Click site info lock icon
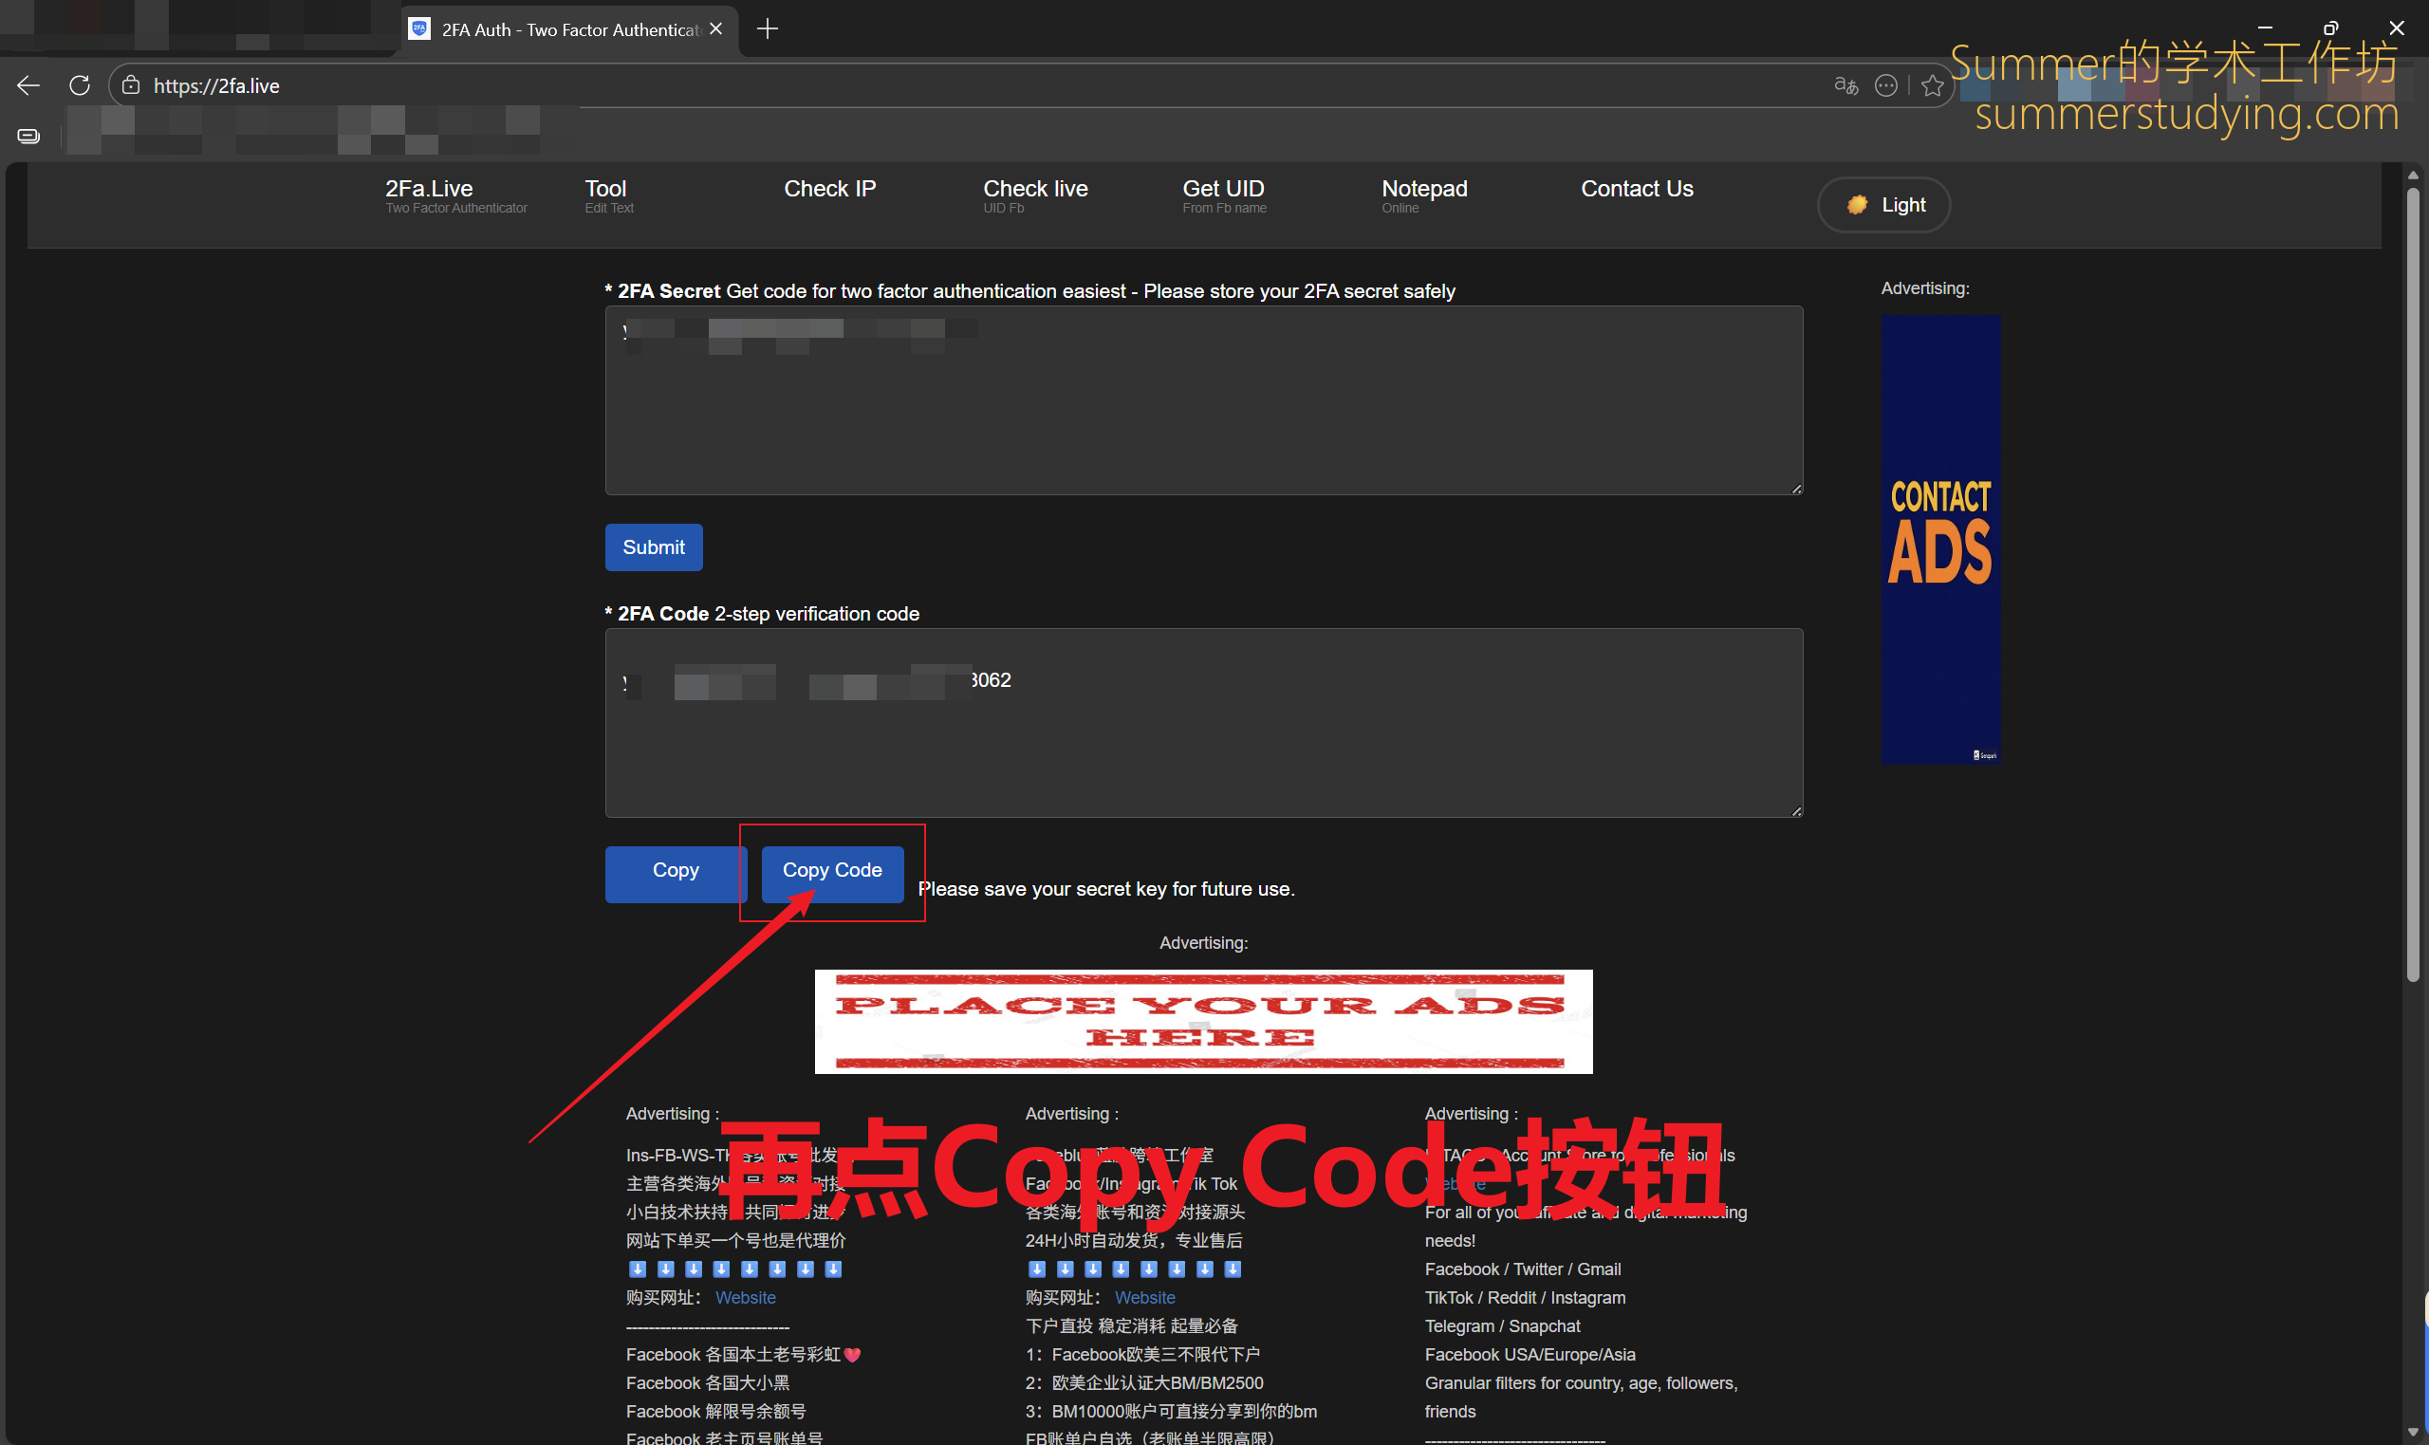Image resolution: width=2429 pixels, height=1445 pixels. point(132,85)
